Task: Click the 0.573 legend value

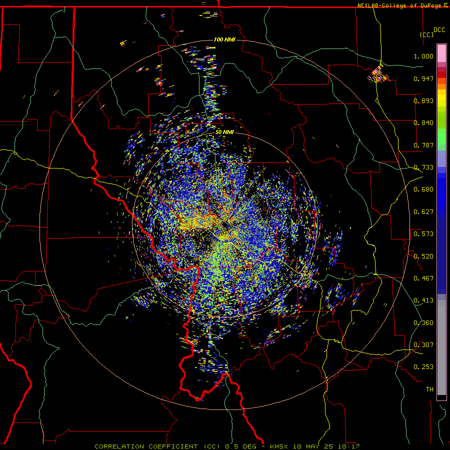Action: 423,234
